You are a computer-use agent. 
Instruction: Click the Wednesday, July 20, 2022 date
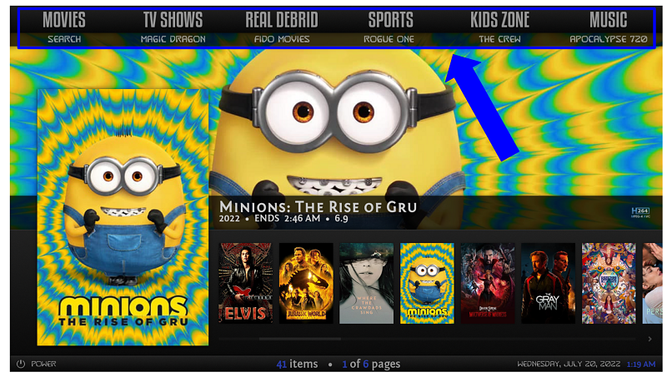pyautogui.click(x=569, y=364)
